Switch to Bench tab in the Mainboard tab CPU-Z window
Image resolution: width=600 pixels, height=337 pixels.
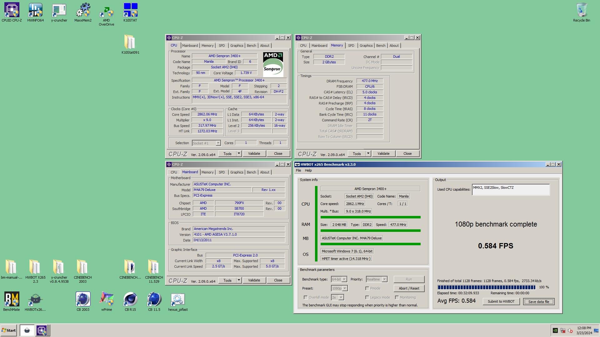pyautogui.click(x=251, y=172)
